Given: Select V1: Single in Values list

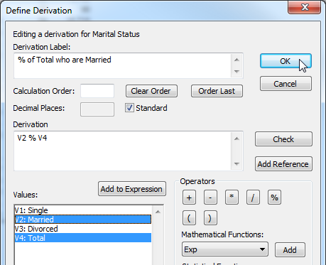Looking at the screenshot, I should click(83, 210).
